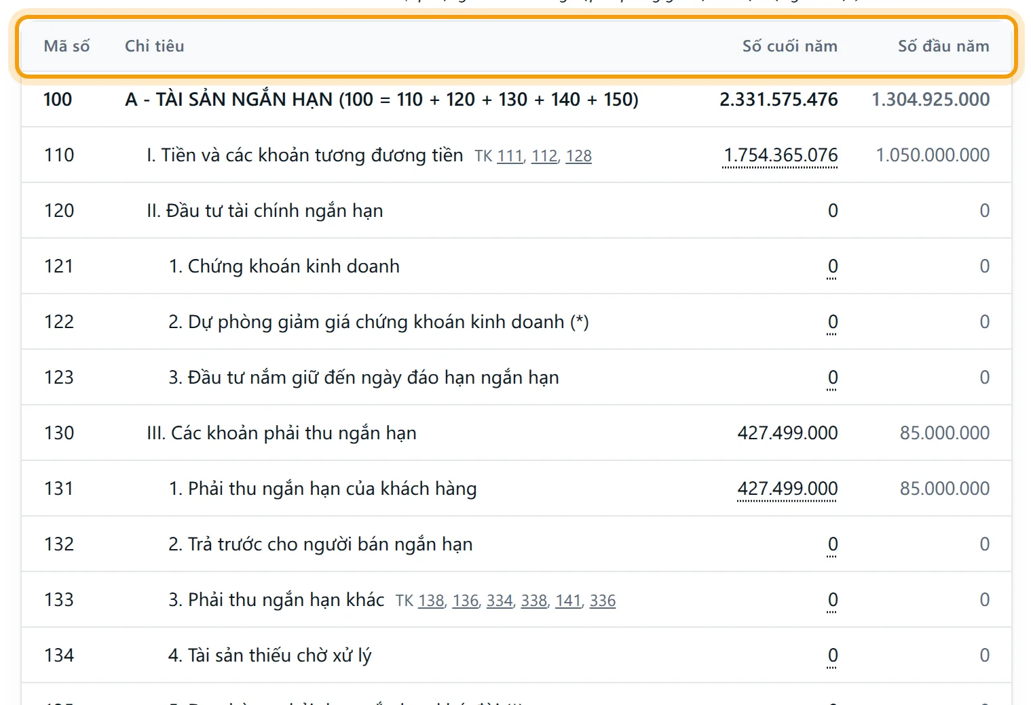Click "I. Tiền và các khoản tương đương tiền"
Image resolution: width=1033 pixels, height=705 pixels.
point(305,155)
